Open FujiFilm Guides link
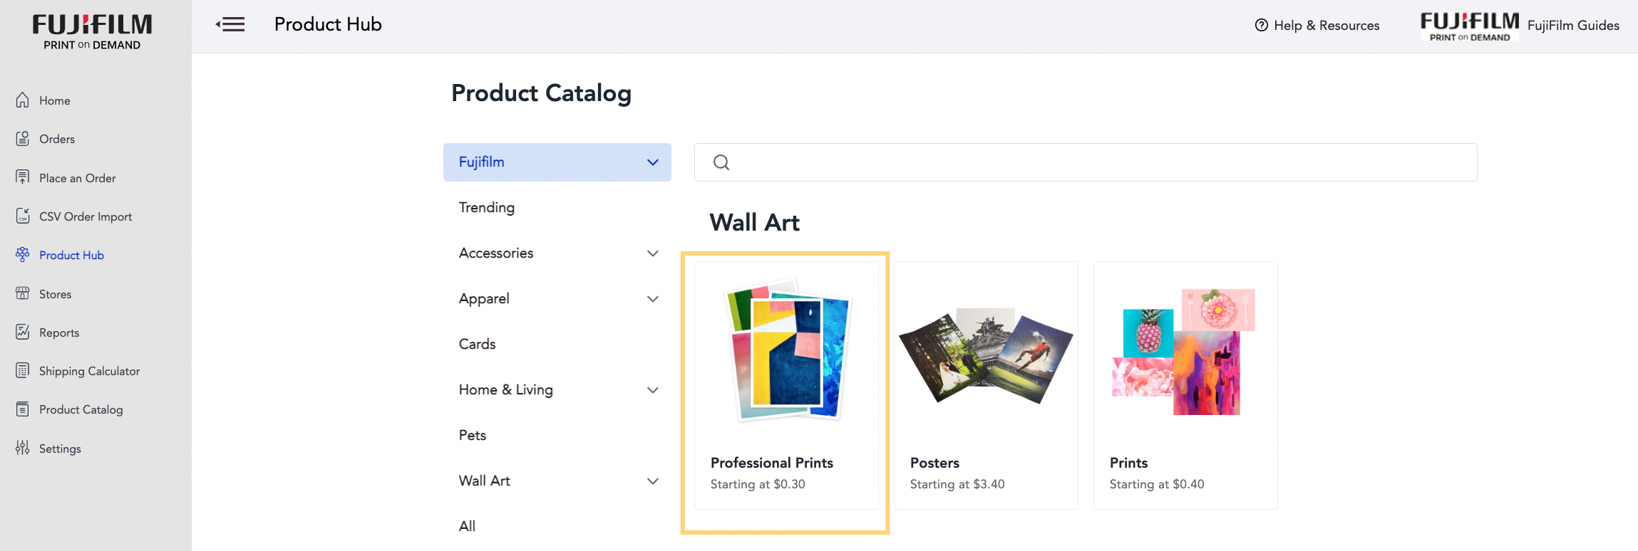This screenshot has width=1638, height=551. click(x=1573, y=26)
